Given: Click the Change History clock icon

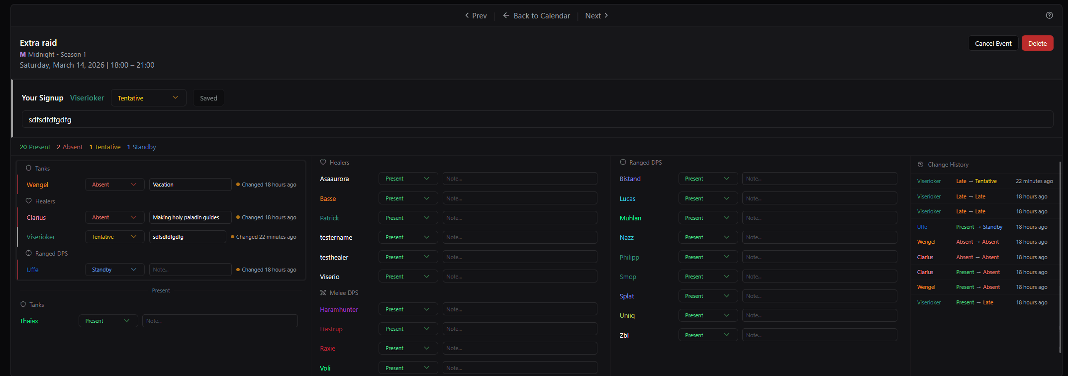Looking at the screenshot, I should click(920, 165).
